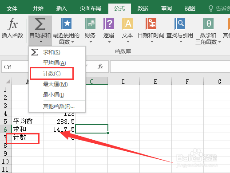Open Lookup and Reference functions icon
230x173 pixels.
[x=180, y=24]
